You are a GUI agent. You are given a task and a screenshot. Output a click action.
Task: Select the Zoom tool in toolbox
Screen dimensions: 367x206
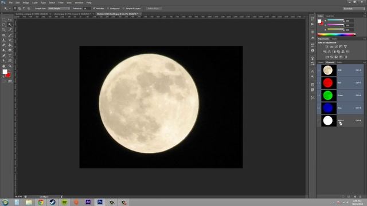pyautogui.click(x=10, y=66)
